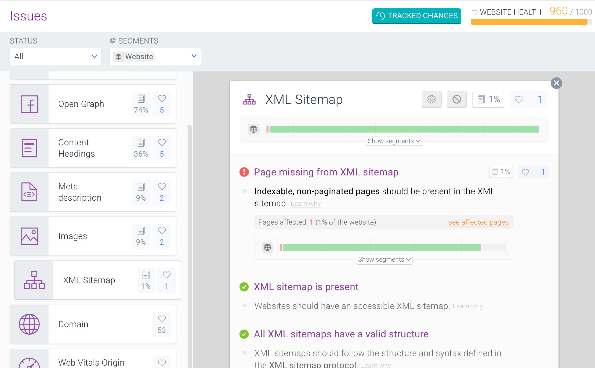Click XML Sitemap list 1% pages badge

[146, 280]
